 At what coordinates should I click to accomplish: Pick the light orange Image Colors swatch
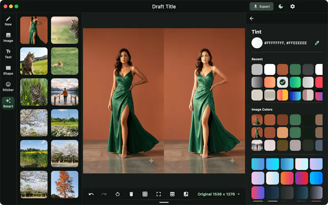pyautogui.click(x=282, y=132)
